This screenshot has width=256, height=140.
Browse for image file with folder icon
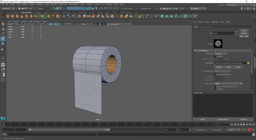(x=248, y=63)
